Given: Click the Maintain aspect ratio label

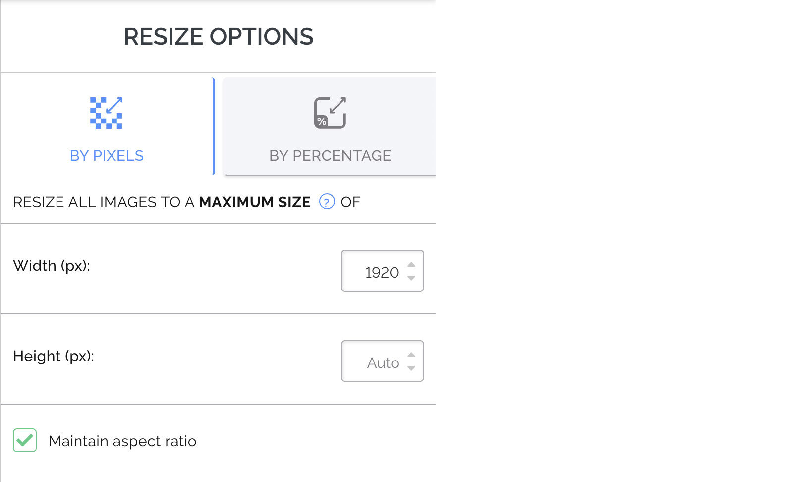Looking at the screenshot, I should click(x=122, y=441).
